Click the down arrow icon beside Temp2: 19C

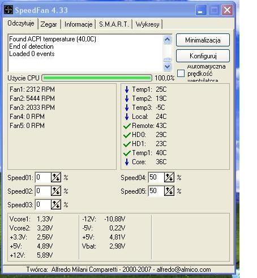(127, 99)
